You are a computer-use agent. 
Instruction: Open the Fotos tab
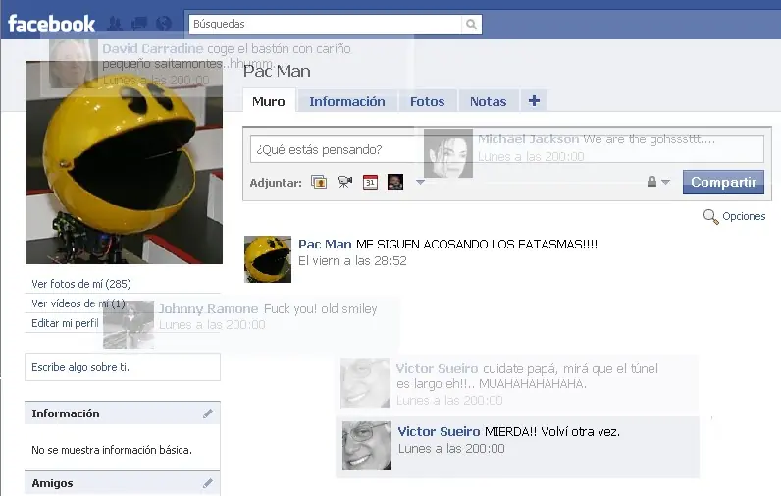428,101
